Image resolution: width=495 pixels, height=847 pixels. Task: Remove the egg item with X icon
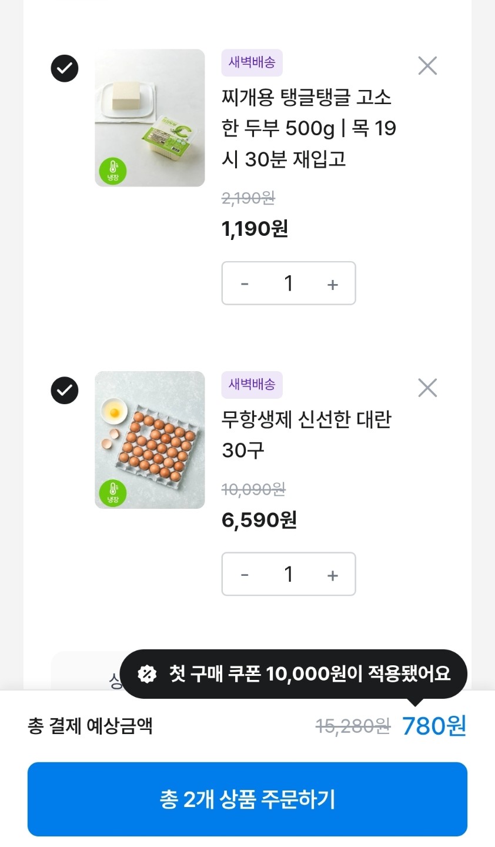[427, 388]
